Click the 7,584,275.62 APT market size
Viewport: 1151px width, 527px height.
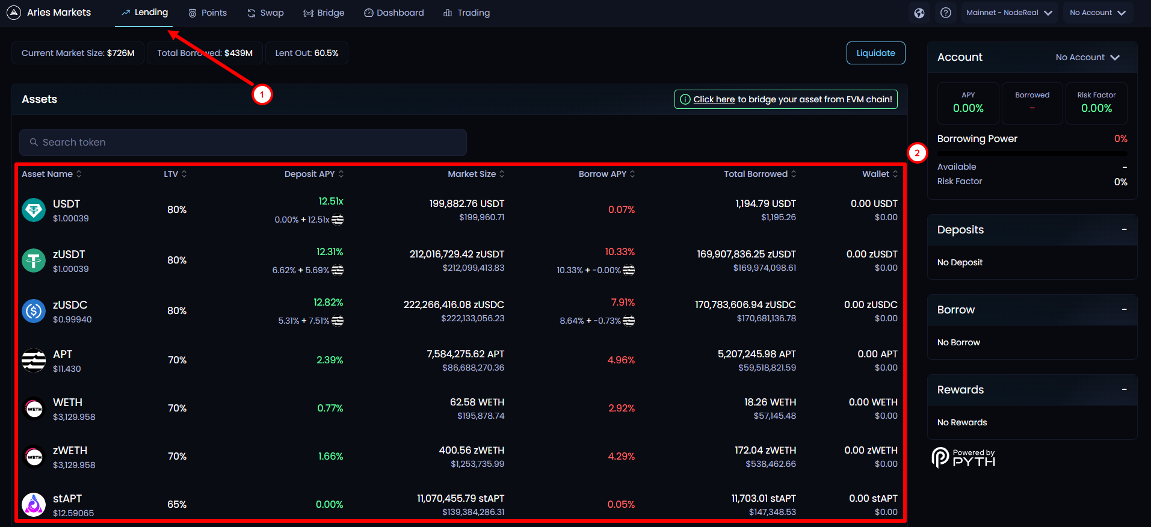(466, 354)
